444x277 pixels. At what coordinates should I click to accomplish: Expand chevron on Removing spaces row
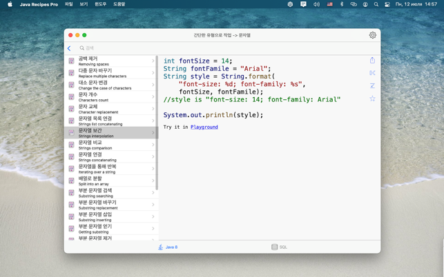point(153,61)
